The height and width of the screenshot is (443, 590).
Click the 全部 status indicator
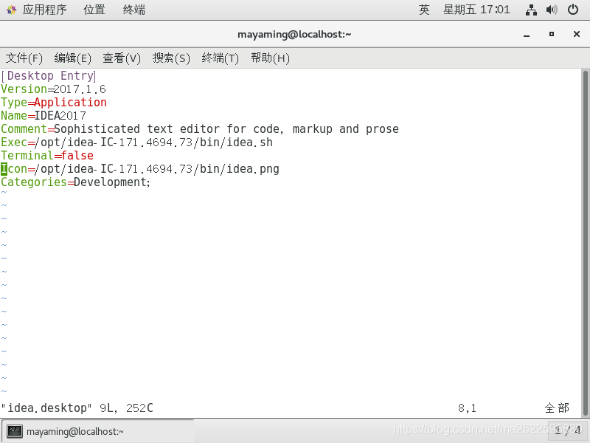557,408
